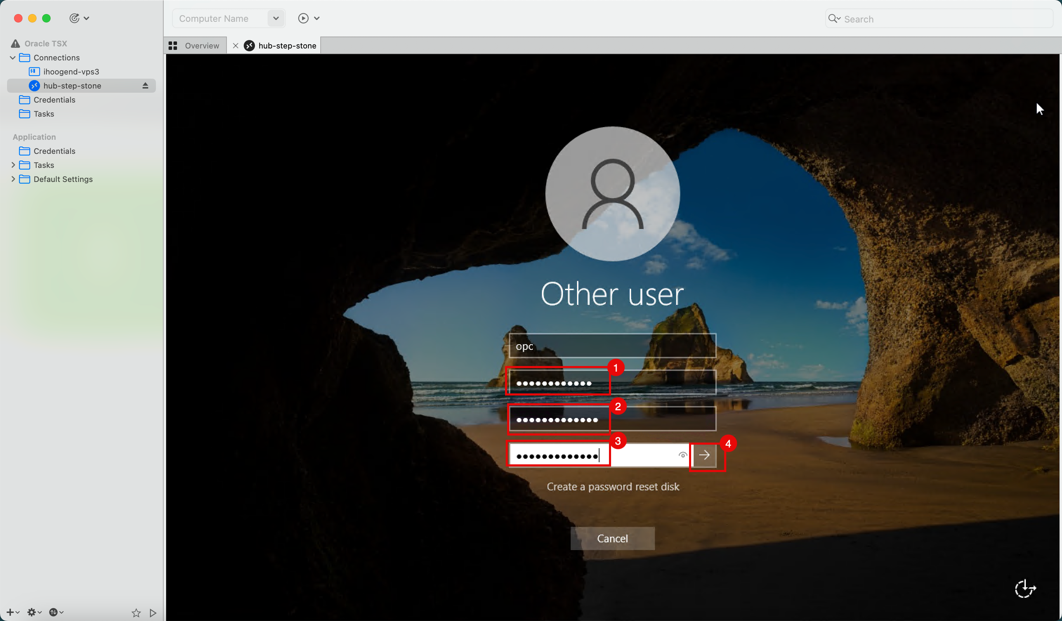Open the gear settings menu at bottom
Screen dimensions: 1062x621
pos(32,612)
